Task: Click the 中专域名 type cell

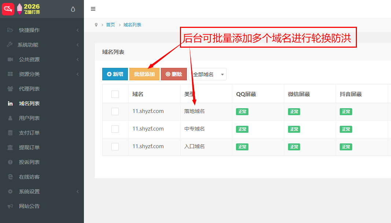Action: (x=194, y=129)
